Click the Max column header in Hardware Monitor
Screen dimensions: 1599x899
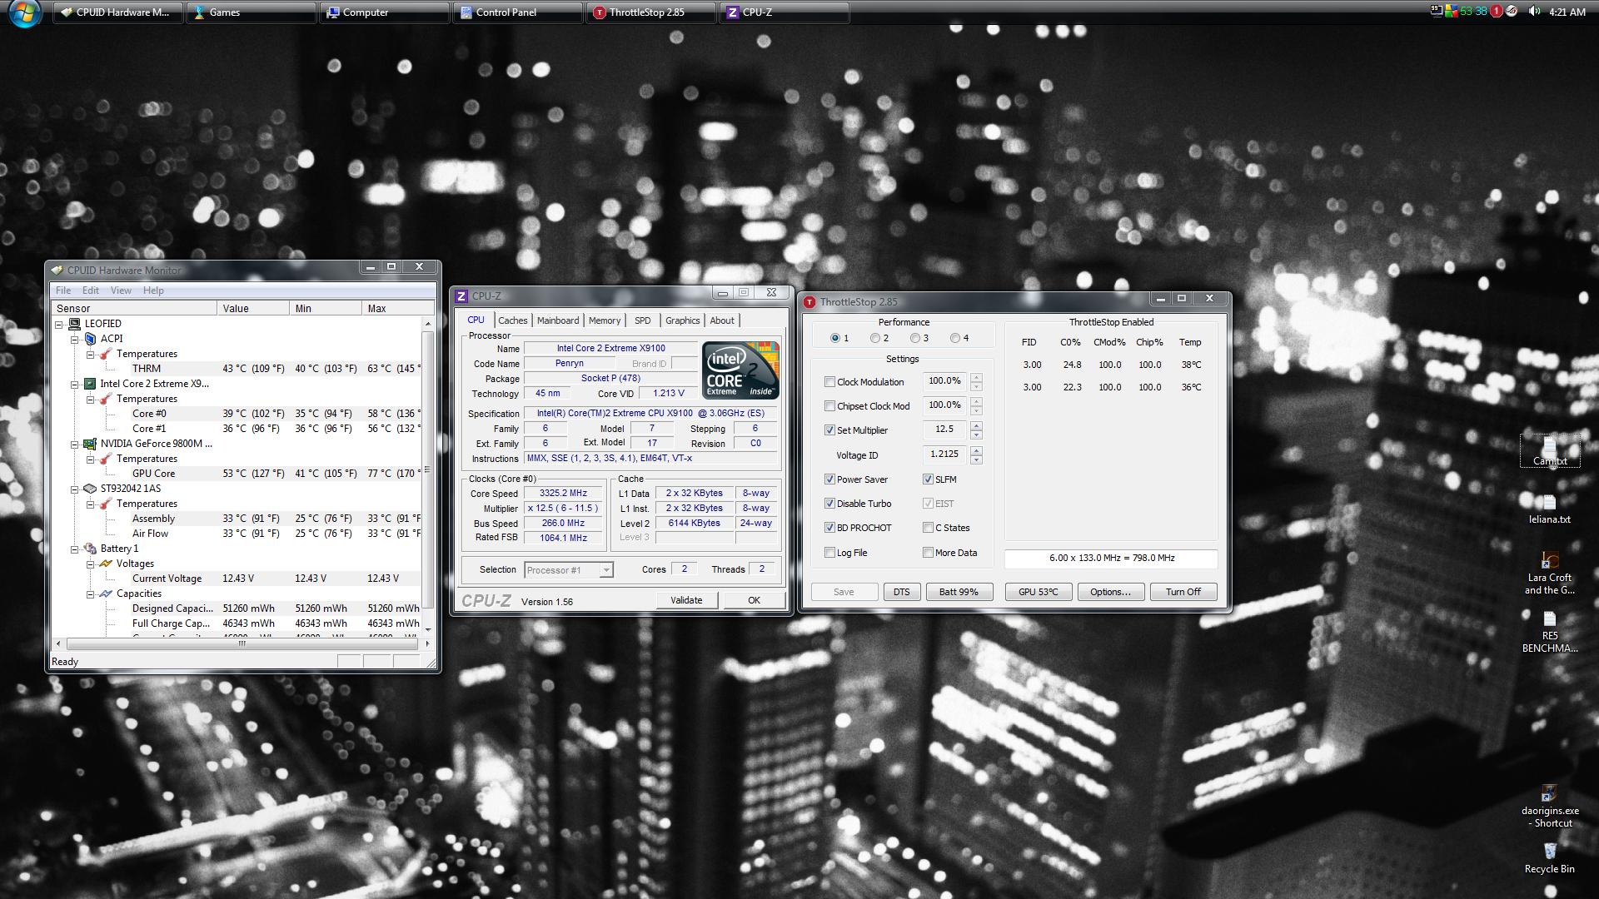click(397, 308)
